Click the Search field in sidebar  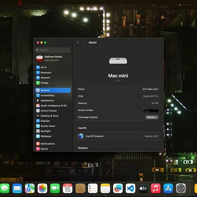(x=53, y=50)
